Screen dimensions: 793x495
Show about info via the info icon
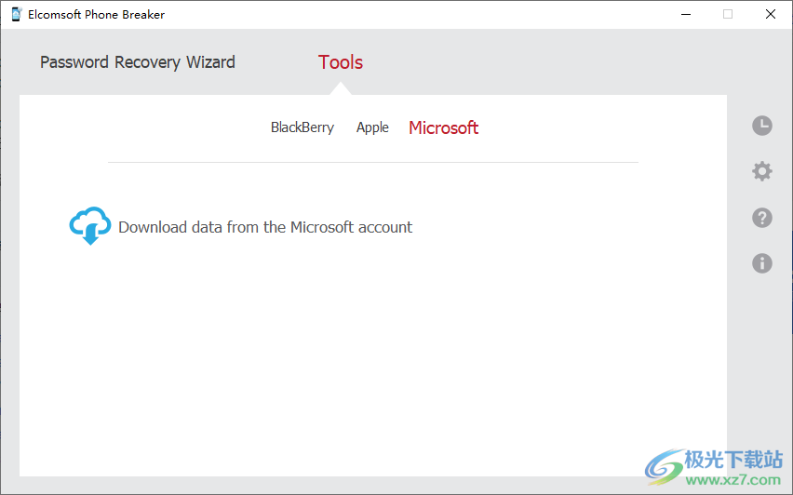coord(761,263)
